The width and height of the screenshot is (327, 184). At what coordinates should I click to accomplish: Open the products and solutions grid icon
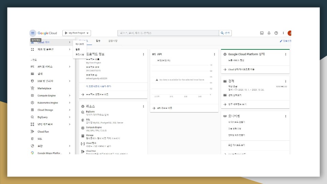click(x=32, y=49)
